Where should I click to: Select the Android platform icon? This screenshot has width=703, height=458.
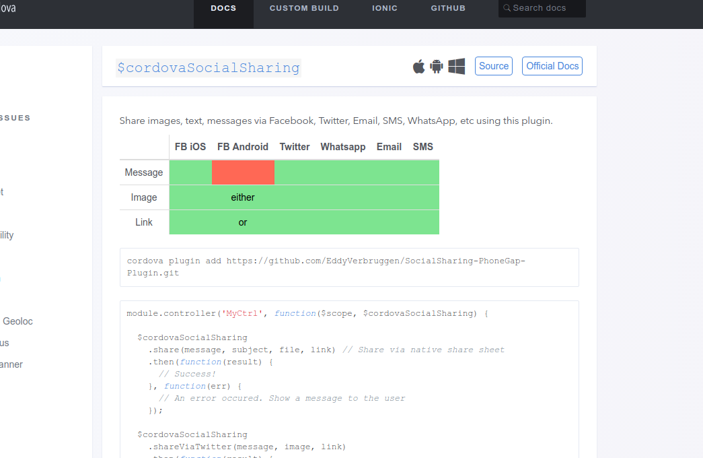[x=437, y=66]
